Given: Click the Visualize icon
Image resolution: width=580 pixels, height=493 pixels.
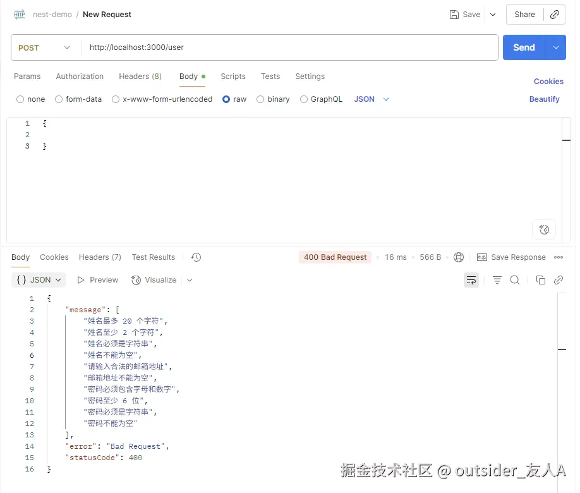Looking at the screenshot, I should (x=136, y=280).
